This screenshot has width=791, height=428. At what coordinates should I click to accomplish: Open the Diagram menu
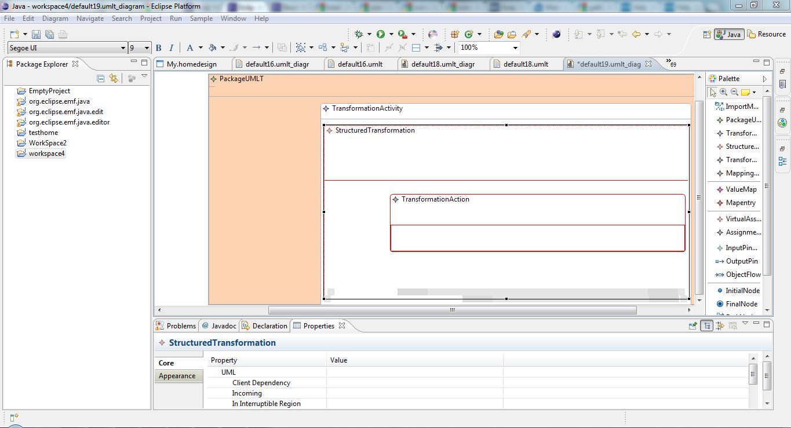coord(55,19)
